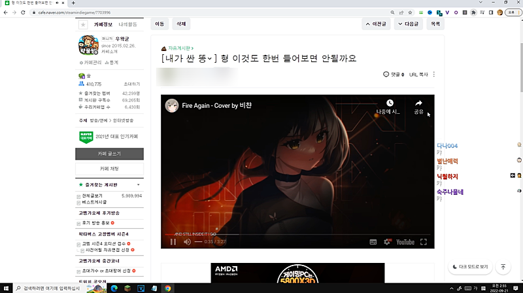Open the tab search chevron dropdown
Image resolution: width=523 pixels, height=293 pixels.
(x=481, y=3)
